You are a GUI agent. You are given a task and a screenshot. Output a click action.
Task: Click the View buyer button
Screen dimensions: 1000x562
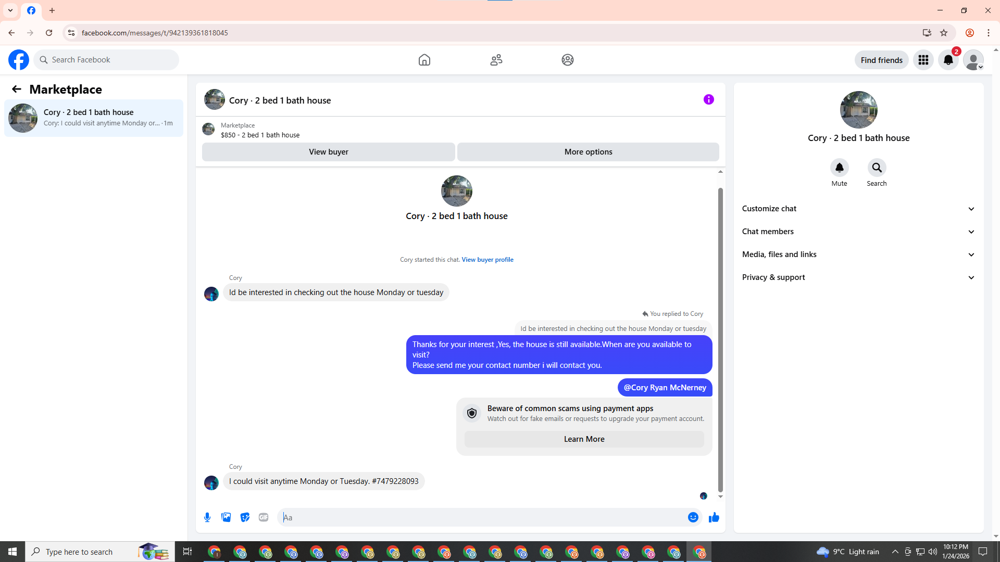pyautogui.click(x=328, y=152)
